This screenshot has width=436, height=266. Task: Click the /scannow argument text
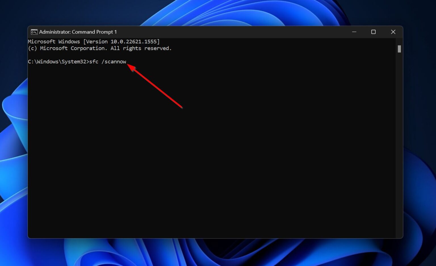(x=114, y=61)
